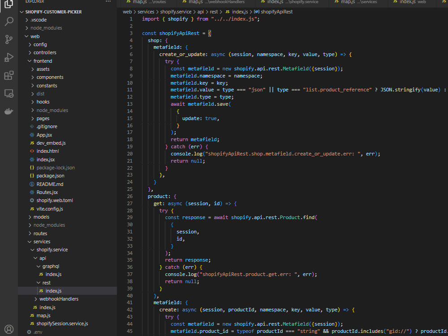Open README.md in the explorer

pos(50,184)
